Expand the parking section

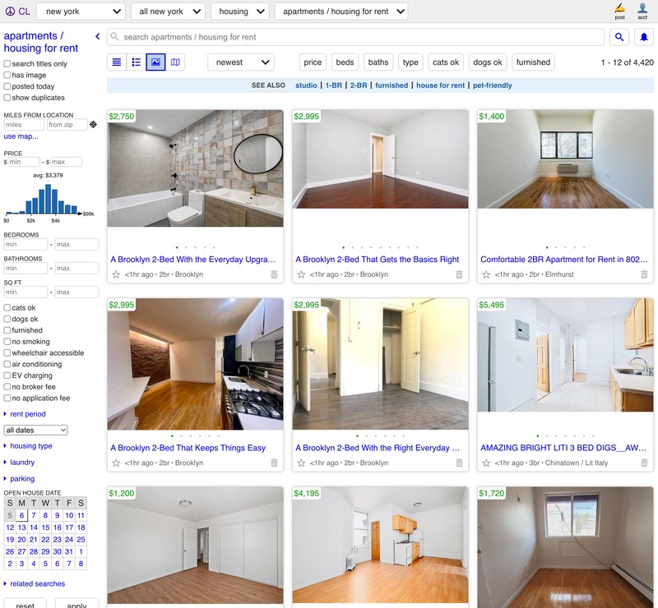pos(19,479)
